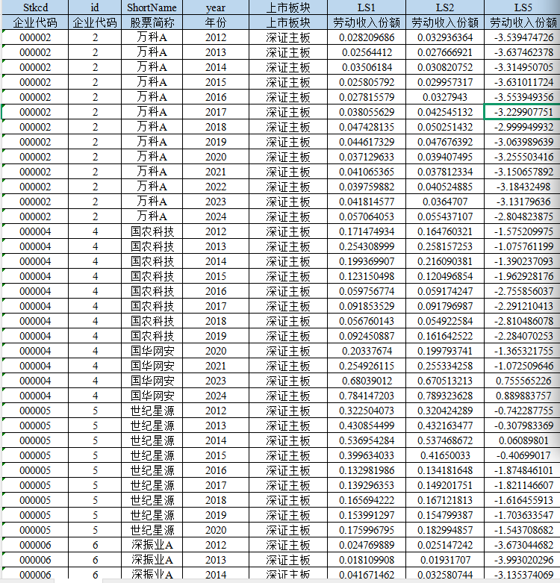Select the ShortName header cell
This screenshot has height=583, width=560.
click(152, 7)
